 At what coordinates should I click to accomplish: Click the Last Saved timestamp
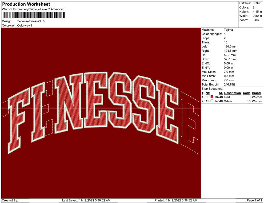pyautogui.click(x=86, y=200)
